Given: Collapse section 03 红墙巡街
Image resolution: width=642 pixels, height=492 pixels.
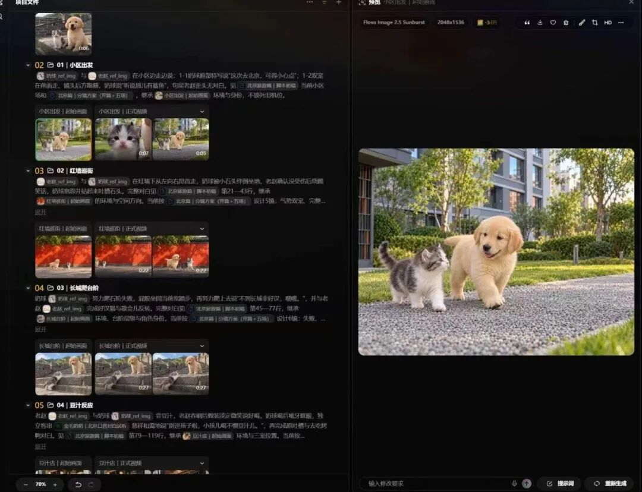Looking at the screenshot, I should tap(28, 171).
